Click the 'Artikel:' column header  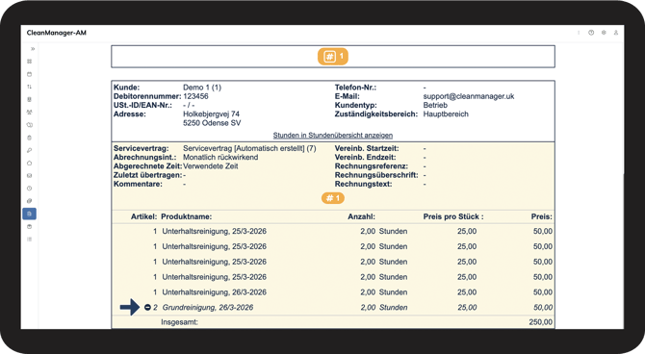tap(144, 216)
